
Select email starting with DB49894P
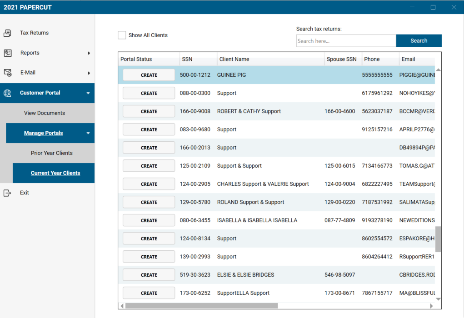(417, 148)
